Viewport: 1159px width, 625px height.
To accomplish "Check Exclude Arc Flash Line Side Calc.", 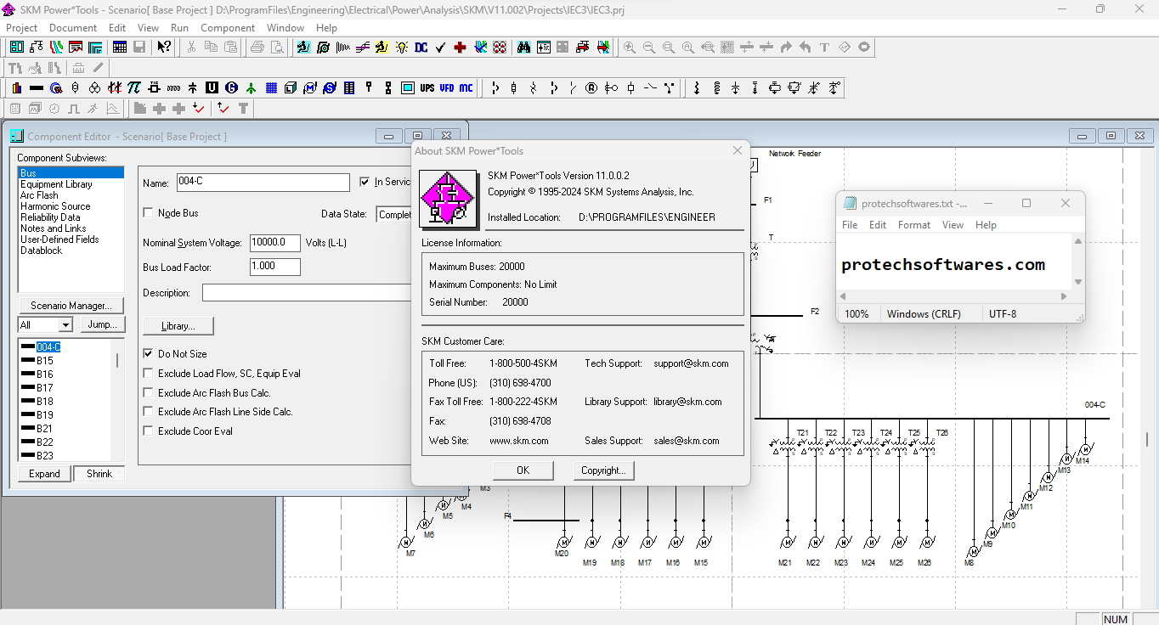I will 148,412.
